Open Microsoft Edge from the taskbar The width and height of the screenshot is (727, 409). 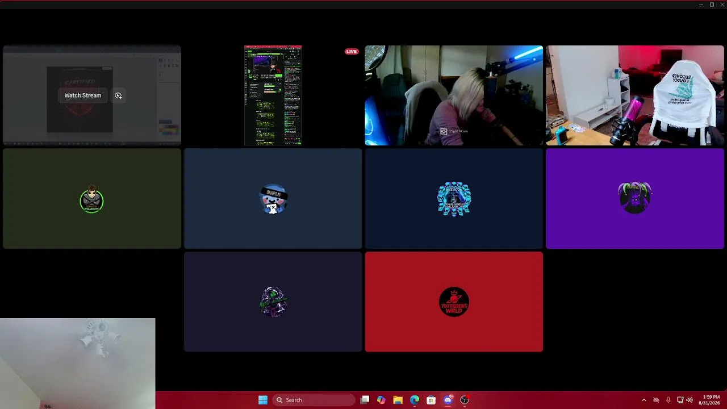tap(415, 400)
